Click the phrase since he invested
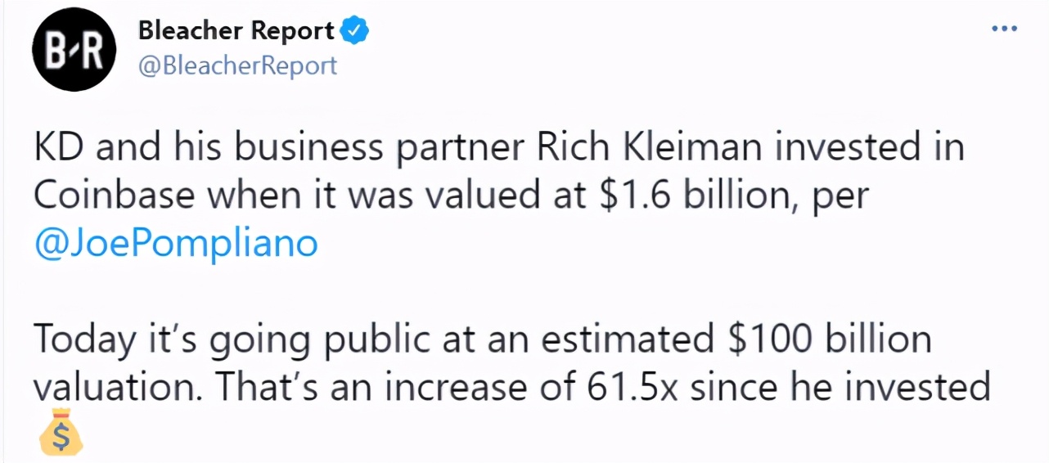Screen dimensions: 1049x463 [840, 387]
